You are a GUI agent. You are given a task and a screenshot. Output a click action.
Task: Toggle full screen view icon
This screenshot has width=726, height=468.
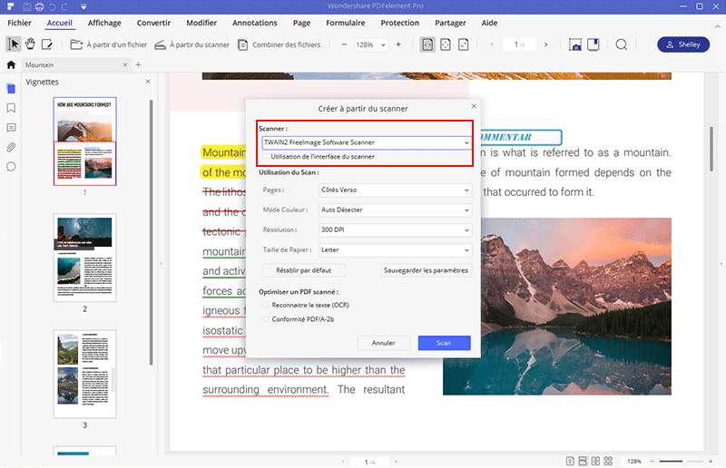point(594,44)
